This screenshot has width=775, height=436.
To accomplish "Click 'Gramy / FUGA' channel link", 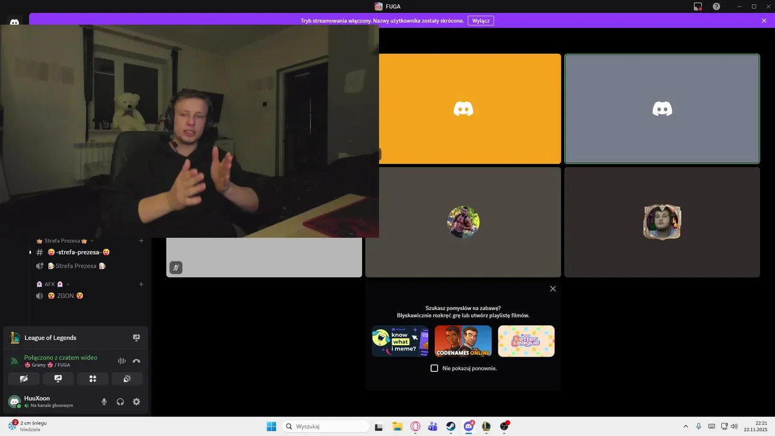I will tap(47, 365).
